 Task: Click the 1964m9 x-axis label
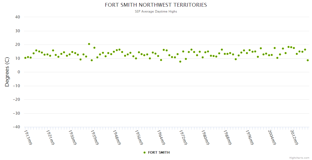(161, 137)
